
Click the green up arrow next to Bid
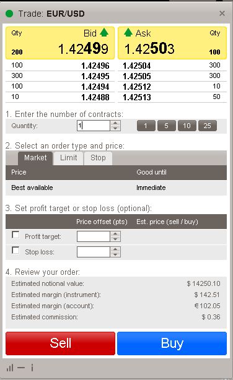tap(104, 32)
